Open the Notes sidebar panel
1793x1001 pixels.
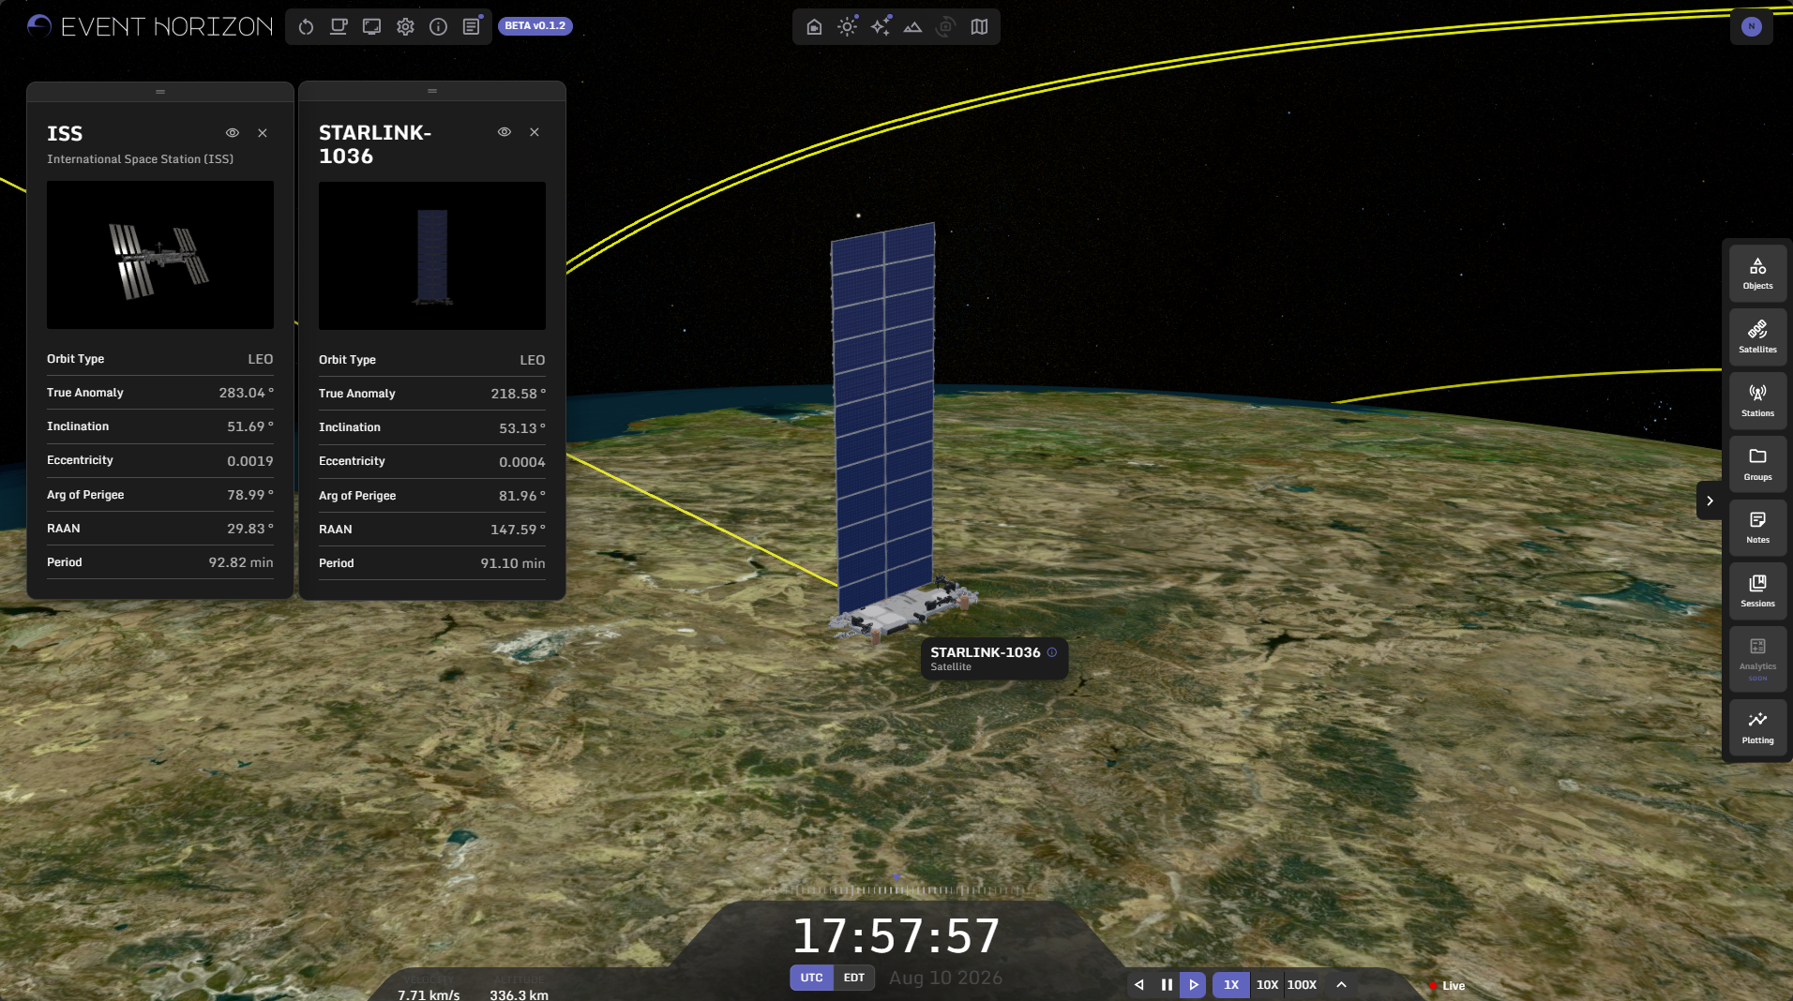coord(1757,528)
